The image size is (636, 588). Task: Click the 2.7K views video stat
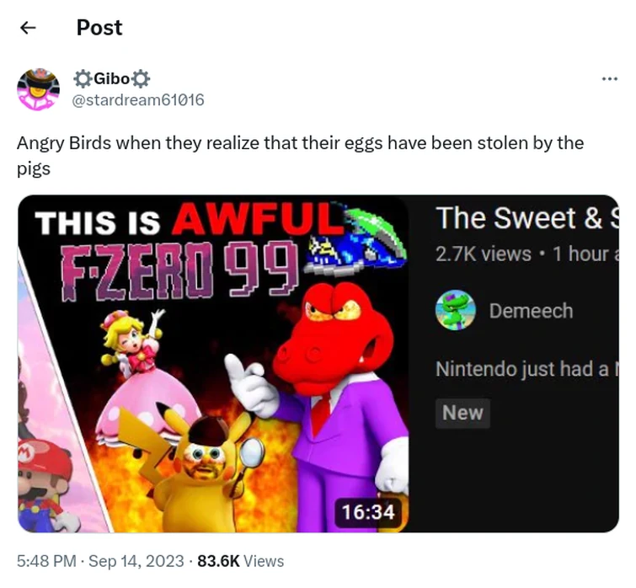pyautogui.click(x=483, y=254)
